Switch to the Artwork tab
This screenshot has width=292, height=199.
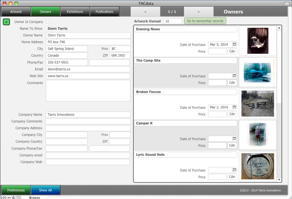point(16,12)
